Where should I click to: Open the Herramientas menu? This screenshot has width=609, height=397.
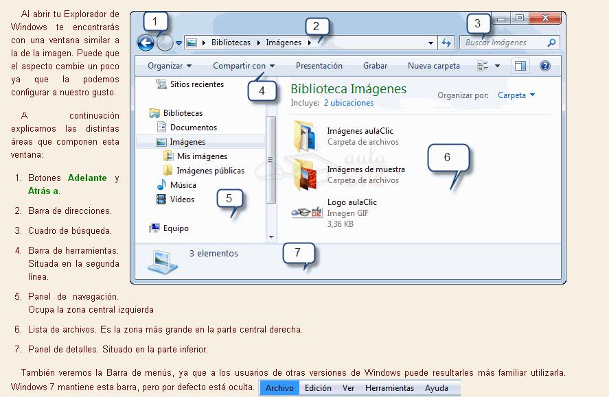389,388
